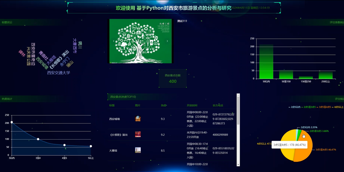Viewport: 344px width, 172px height.
Task: Open the 《长恨歌》演出 row thumbnail image
Action: (138, 134)
